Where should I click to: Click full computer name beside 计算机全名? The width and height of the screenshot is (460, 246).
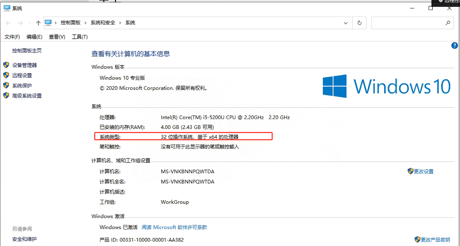[188, 182]
